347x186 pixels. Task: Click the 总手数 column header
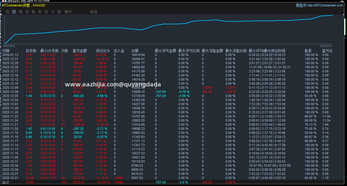[x=31, y=51]
